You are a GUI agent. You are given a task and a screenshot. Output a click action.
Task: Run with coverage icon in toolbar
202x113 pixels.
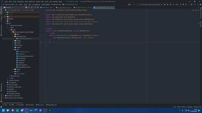point(170,4)
